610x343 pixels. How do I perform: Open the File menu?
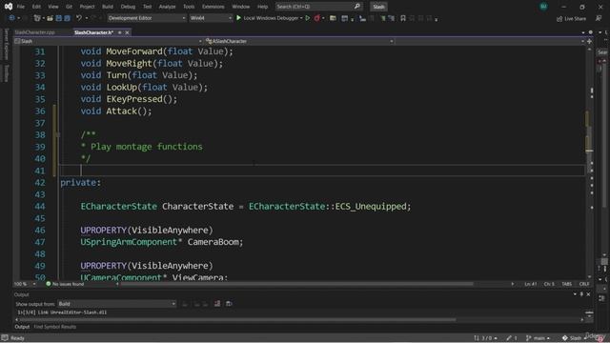pos(21,7)
